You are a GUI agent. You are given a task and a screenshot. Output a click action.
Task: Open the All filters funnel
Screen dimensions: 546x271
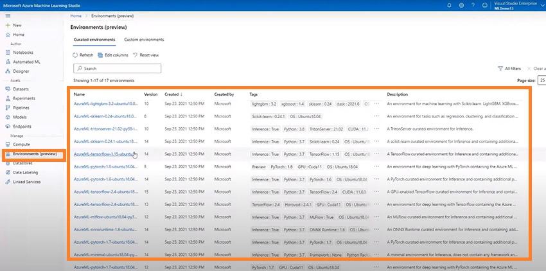(509, 69)
